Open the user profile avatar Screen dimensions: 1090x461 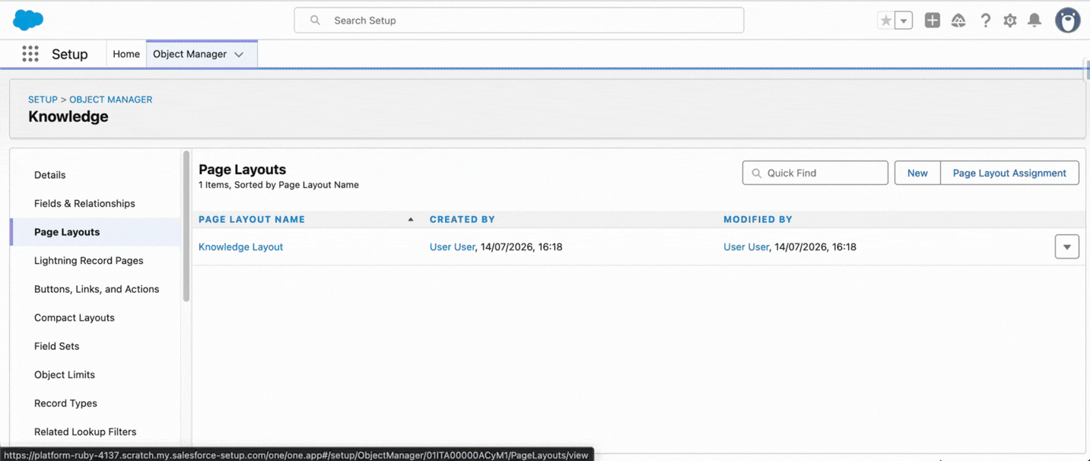(1068, 21)
